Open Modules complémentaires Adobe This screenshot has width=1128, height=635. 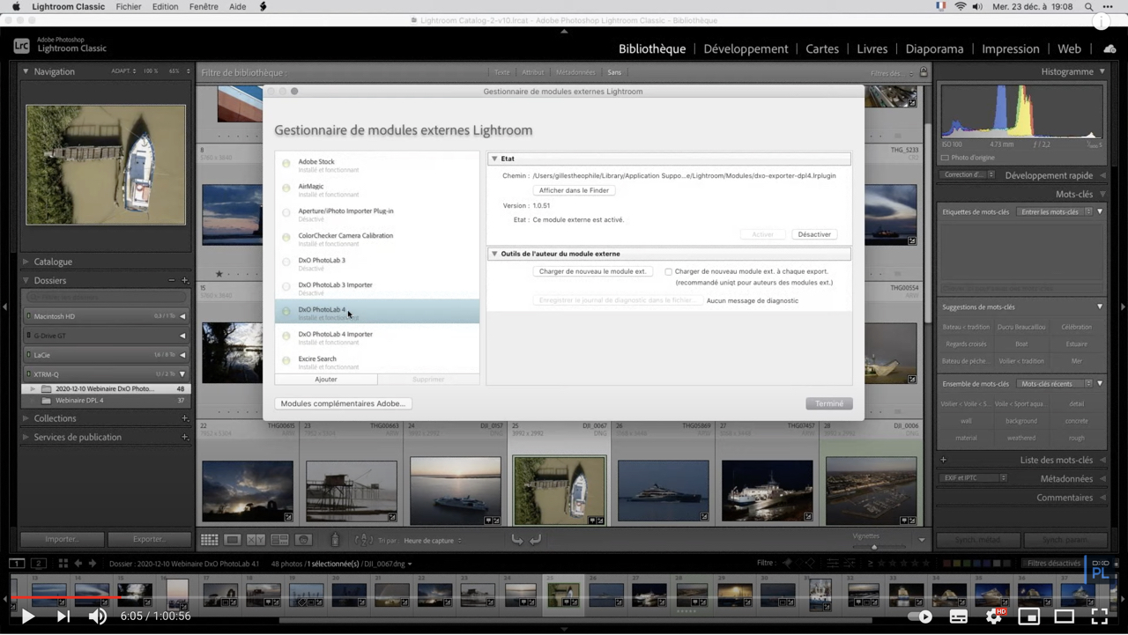click(x=343, y=403)
